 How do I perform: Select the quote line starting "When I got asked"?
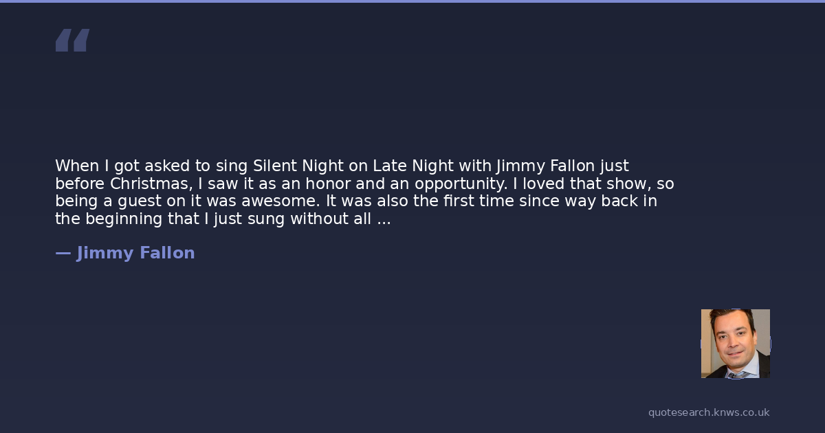342,166
